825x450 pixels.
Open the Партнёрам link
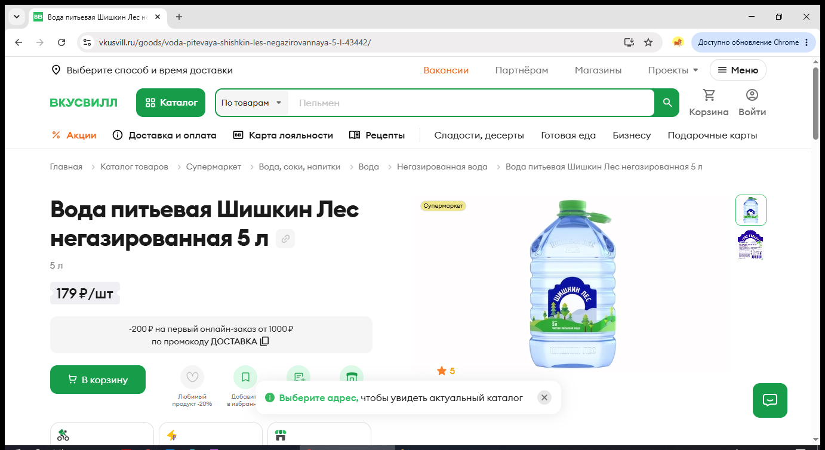click(522, 70)
